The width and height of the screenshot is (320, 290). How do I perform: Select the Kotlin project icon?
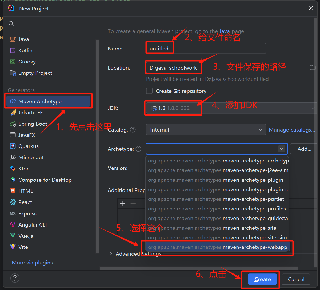click(x=13, y=50)
